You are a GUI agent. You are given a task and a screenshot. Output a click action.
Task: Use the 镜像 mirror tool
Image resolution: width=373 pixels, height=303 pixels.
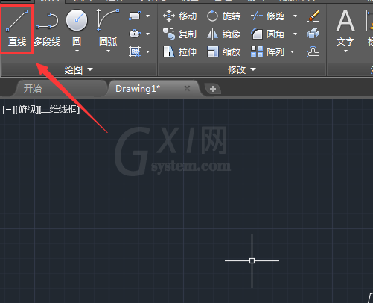point(223,34)
